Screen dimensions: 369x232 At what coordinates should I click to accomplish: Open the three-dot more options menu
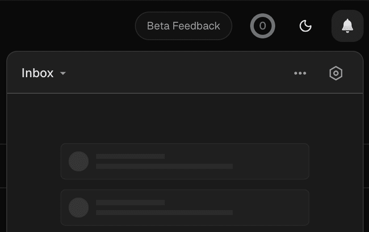pyautogui.click(x=300, y=73)
